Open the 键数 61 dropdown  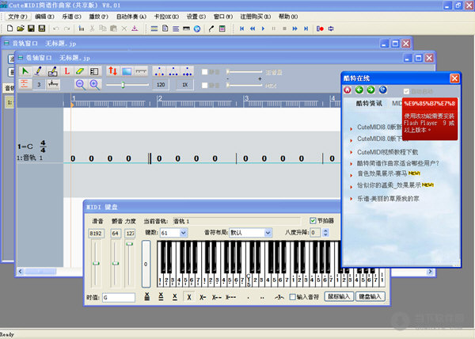(183, 233)
